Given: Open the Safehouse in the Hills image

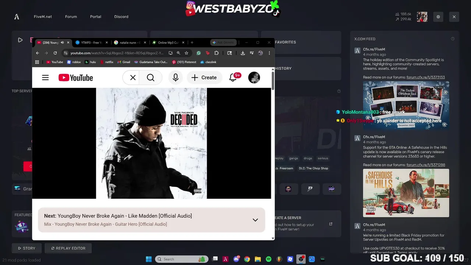Looking at the screenshot, I should point(406,193).
